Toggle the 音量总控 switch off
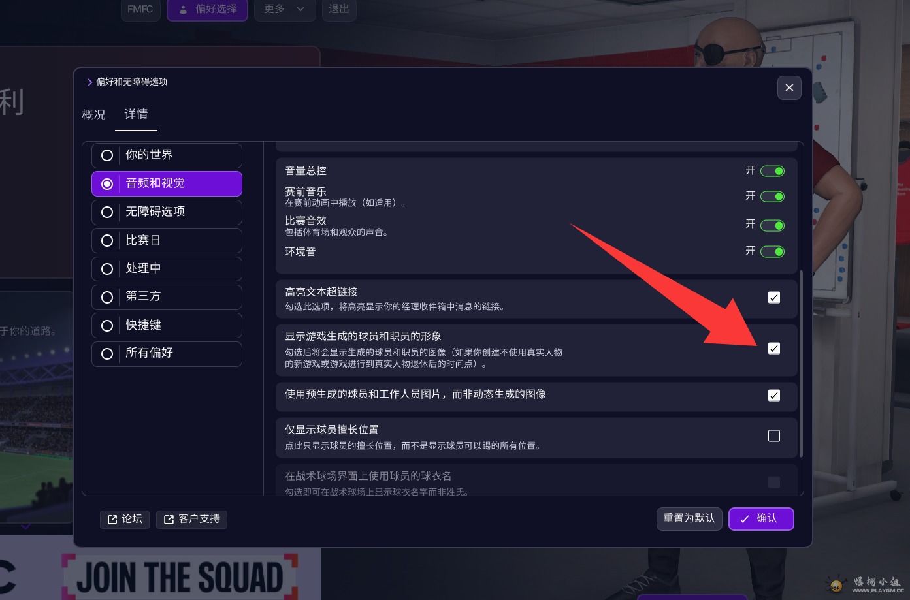910x600 pixels. coord(772,171)
